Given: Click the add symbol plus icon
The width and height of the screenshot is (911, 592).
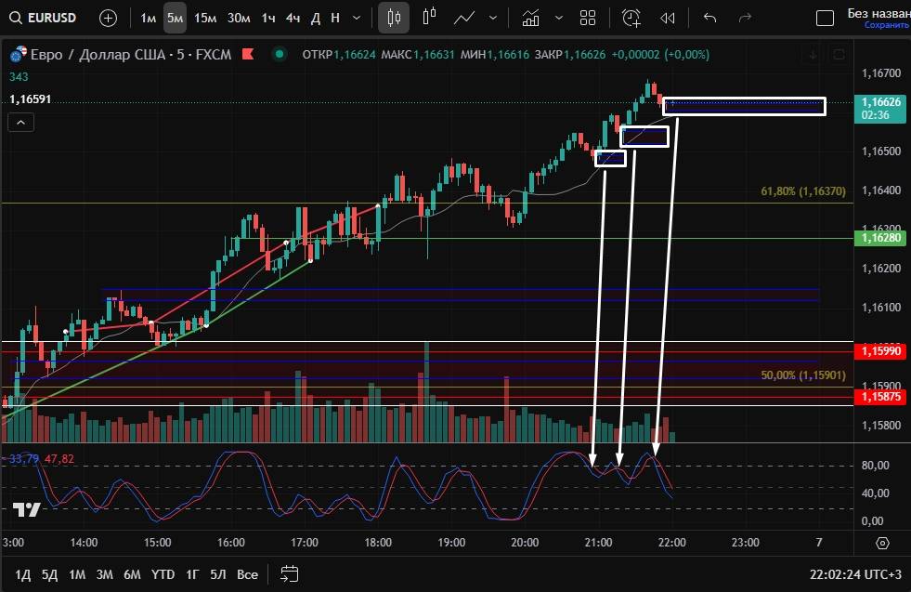Looking at the screenshot, I should [x=108, y=18].
